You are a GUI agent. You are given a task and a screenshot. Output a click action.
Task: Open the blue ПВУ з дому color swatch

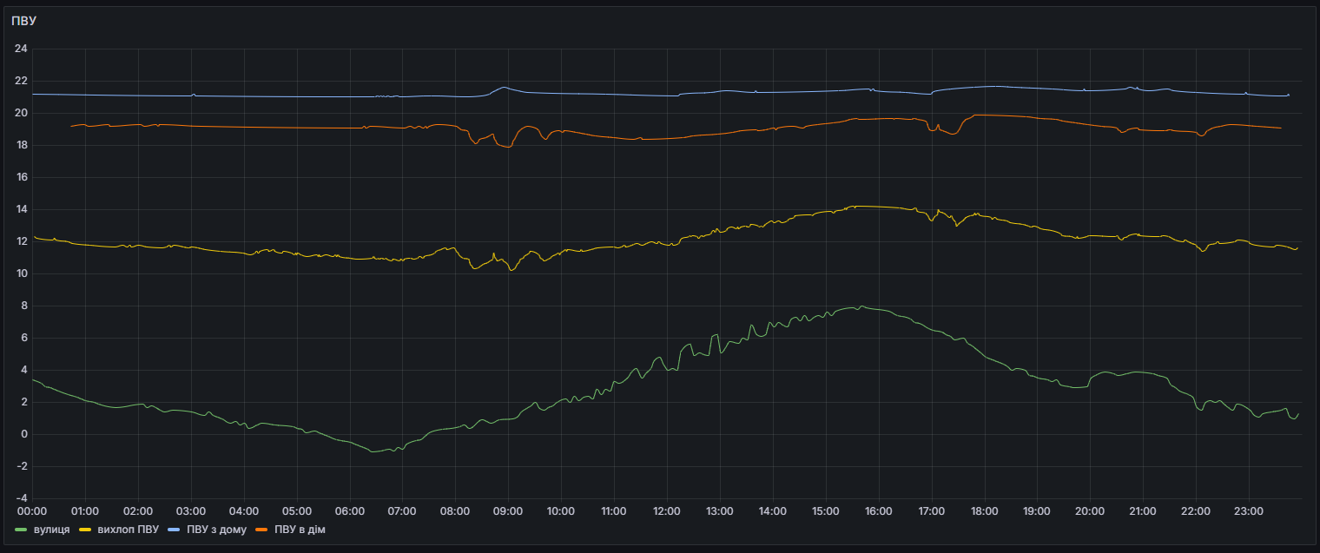[175, 529]
